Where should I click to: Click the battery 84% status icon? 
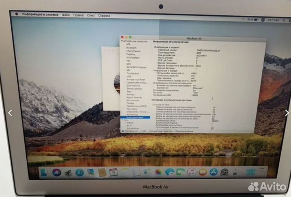(x=253, y=20)
